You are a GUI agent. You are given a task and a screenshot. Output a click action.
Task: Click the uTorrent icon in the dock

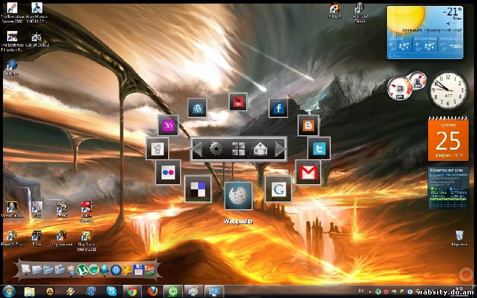[82, 270]
